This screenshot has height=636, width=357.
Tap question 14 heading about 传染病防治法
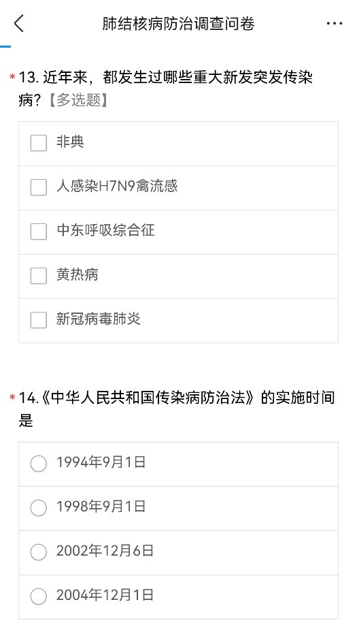177,409
